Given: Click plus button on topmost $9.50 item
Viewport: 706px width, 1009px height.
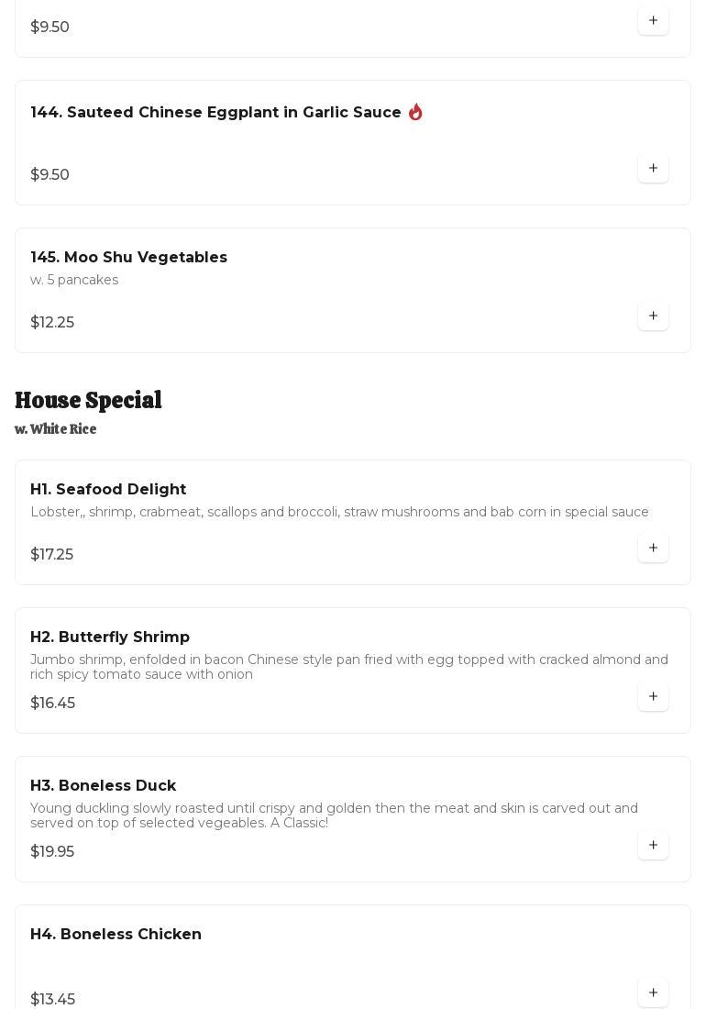Looking at the screenshot, I should 653,21.
